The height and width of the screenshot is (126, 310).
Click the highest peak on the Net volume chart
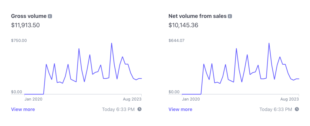(269, 43)
